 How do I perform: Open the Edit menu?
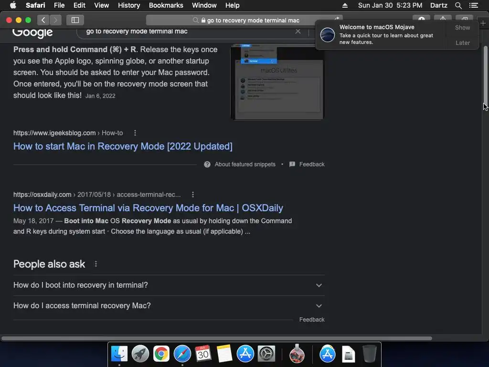(79, 5)
